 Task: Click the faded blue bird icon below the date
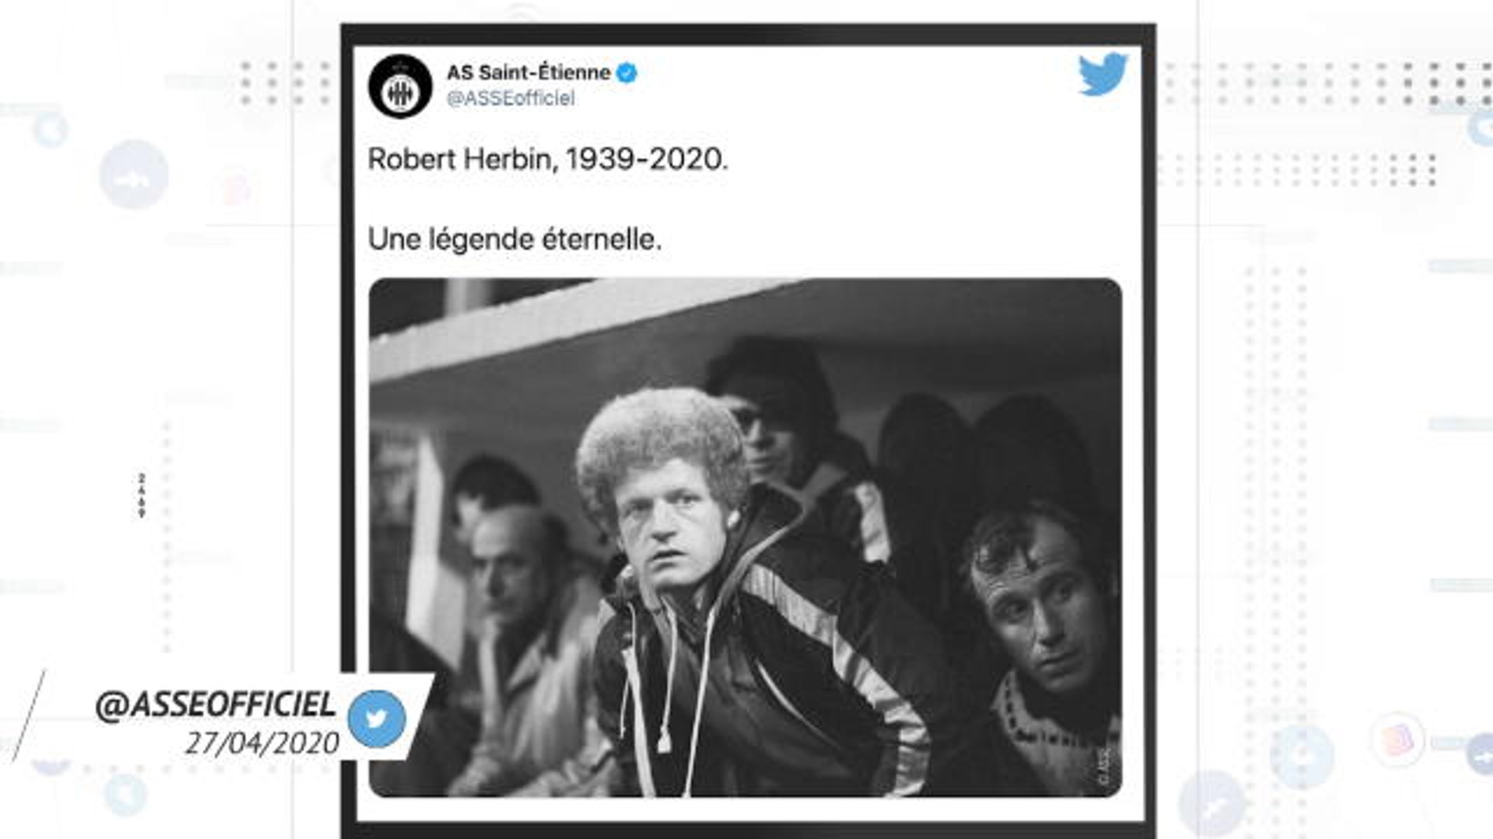point(124,794)
